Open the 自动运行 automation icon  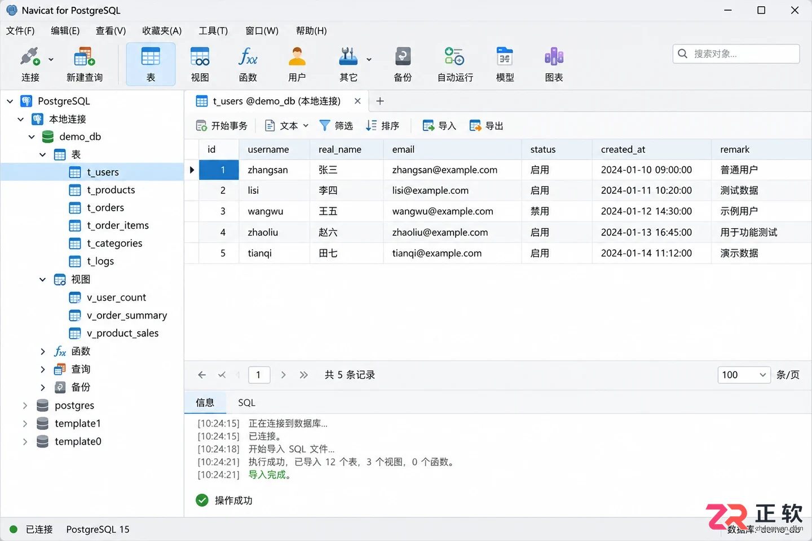coord(455,64)
